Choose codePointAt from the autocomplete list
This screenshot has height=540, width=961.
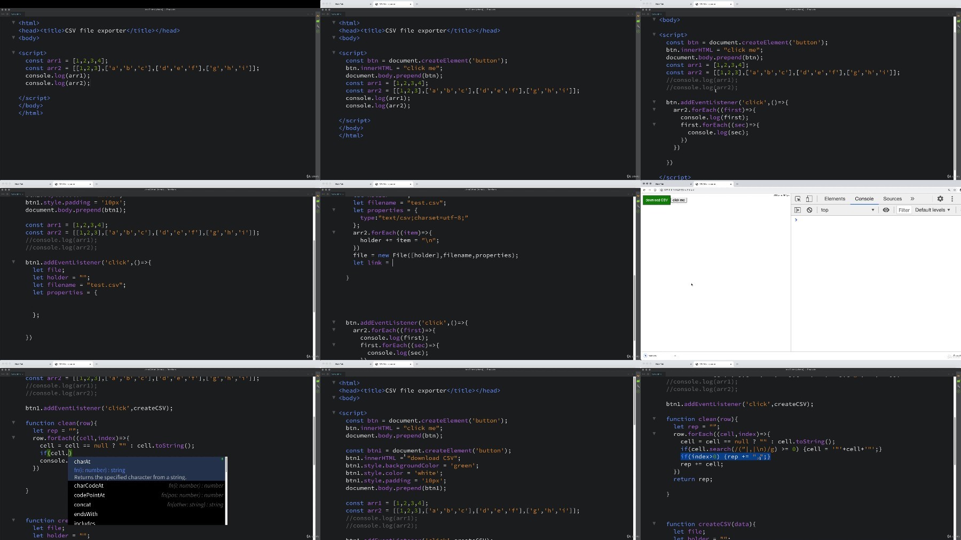click(147, 495)
